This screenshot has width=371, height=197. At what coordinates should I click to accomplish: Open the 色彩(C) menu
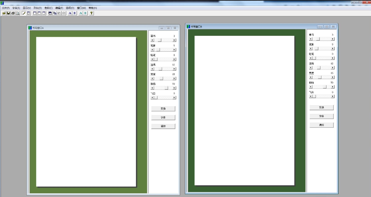pos(49,8)
